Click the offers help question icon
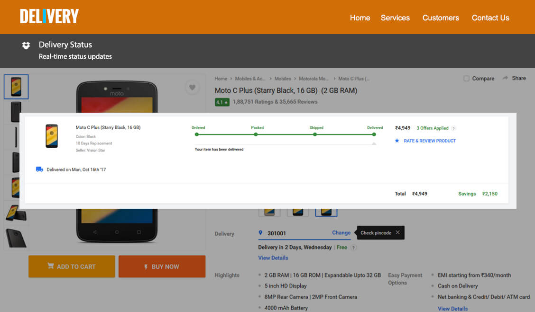 453,128
